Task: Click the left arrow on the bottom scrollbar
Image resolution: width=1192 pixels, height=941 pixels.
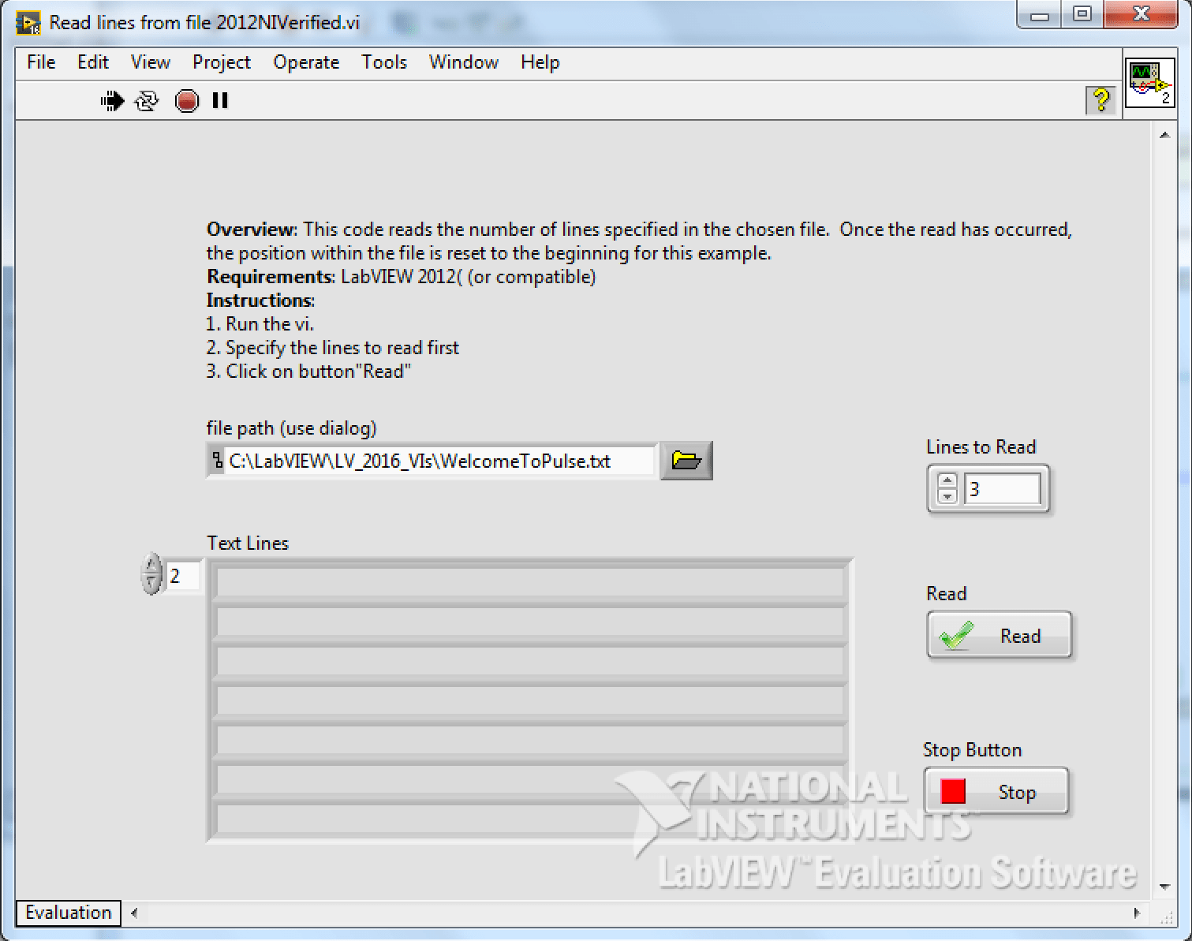Action: click(x=133, y=913)
